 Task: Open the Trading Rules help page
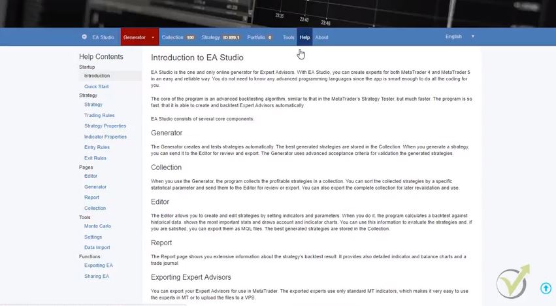[x=99, y=115]
